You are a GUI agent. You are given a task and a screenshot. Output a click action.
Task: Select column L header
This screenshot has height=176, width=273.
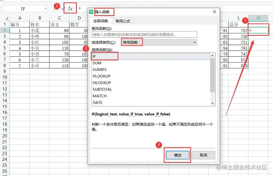click(238, 18)
